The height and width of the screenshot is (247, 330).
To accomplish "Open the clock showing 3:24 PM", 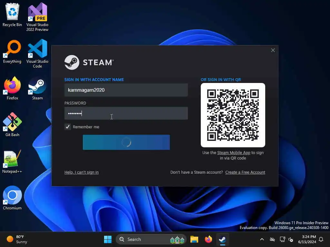I will tap(307, 239).
